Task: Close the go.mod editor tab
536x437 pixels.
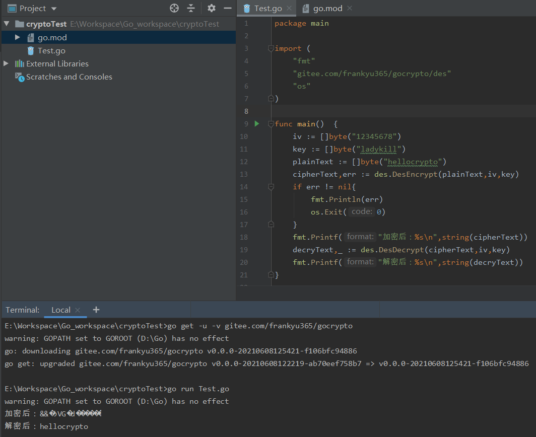Action: pyautogui.click(x=350, y=8)
